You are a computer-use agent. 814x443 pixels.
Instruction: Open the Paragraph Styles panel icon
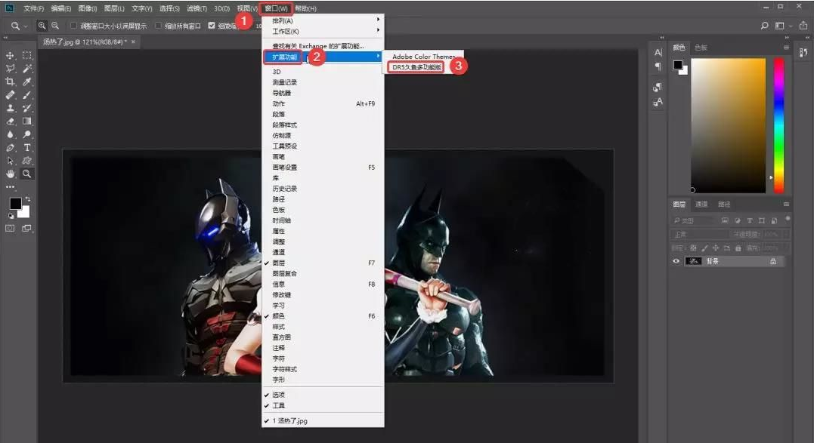[x=658, y=87]
